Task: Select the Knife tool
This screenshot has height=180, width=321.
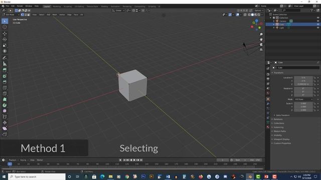Action: pyautogui.click(x=5, y=93)
